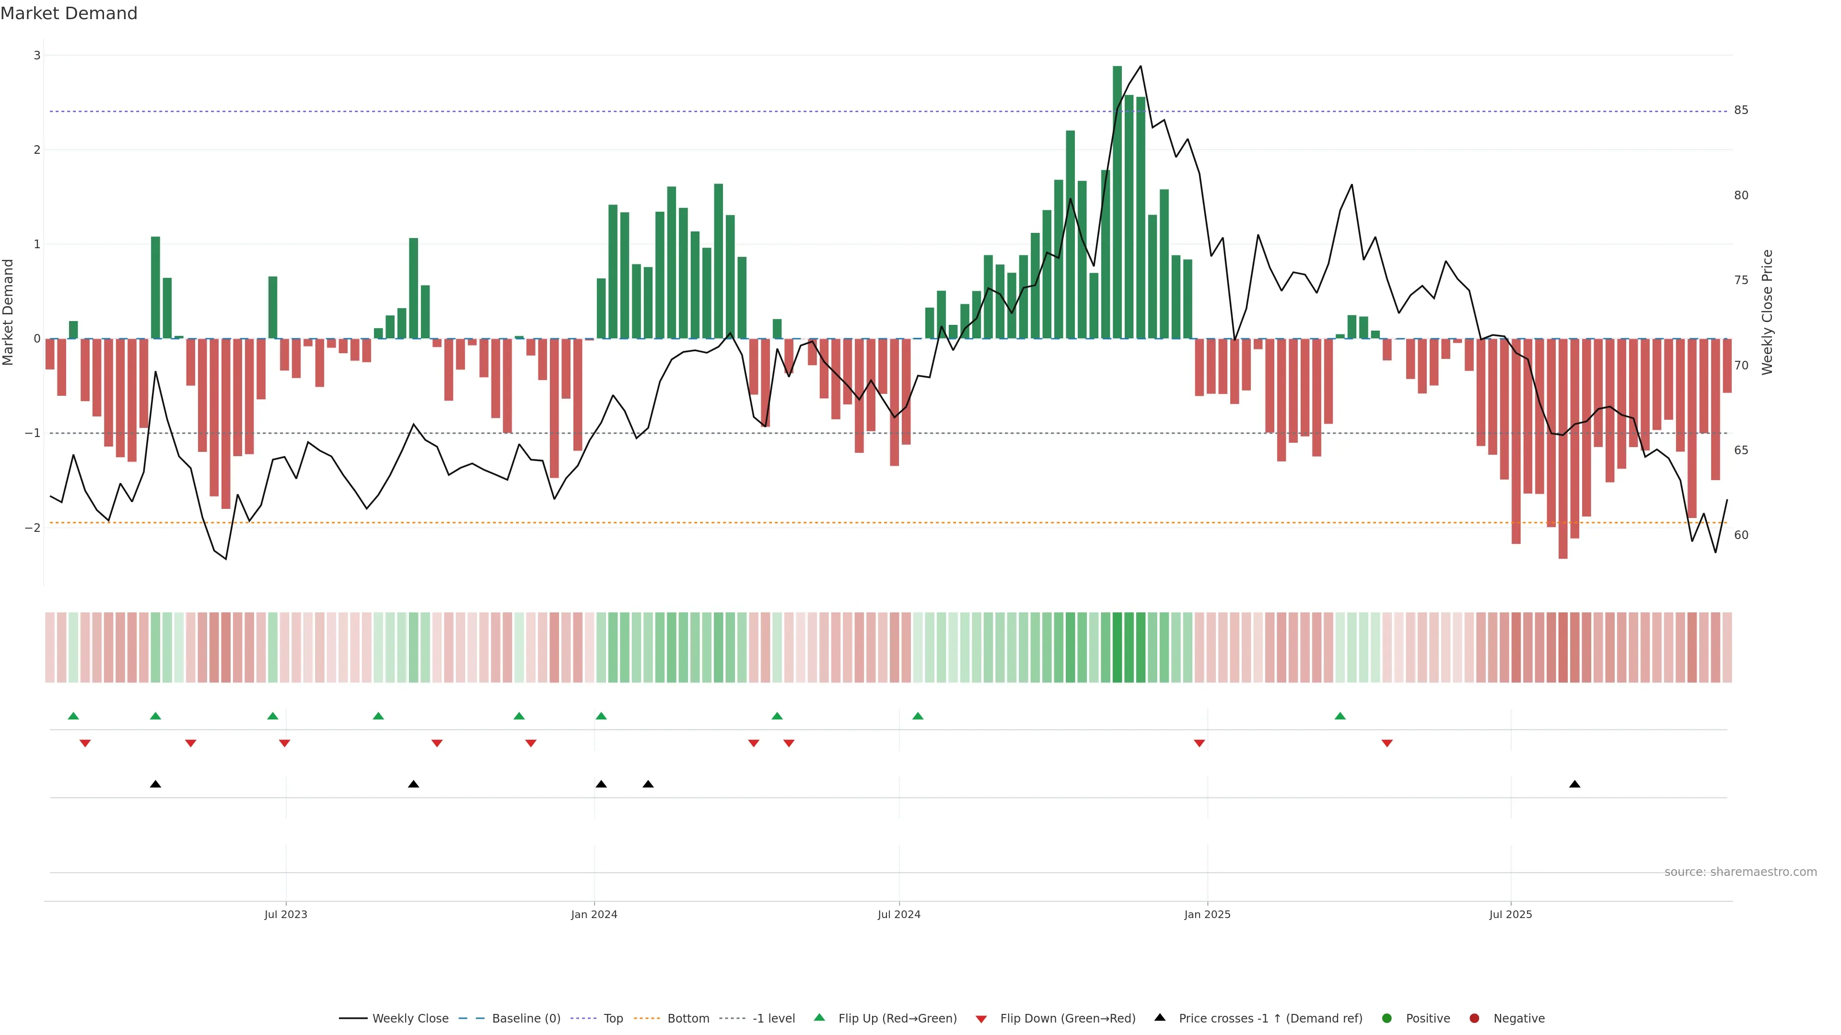Viewport: 1841px width, 1035px height.
Task: Click the black Price crosses triangle legend icon
Action: [1160, 1017]
